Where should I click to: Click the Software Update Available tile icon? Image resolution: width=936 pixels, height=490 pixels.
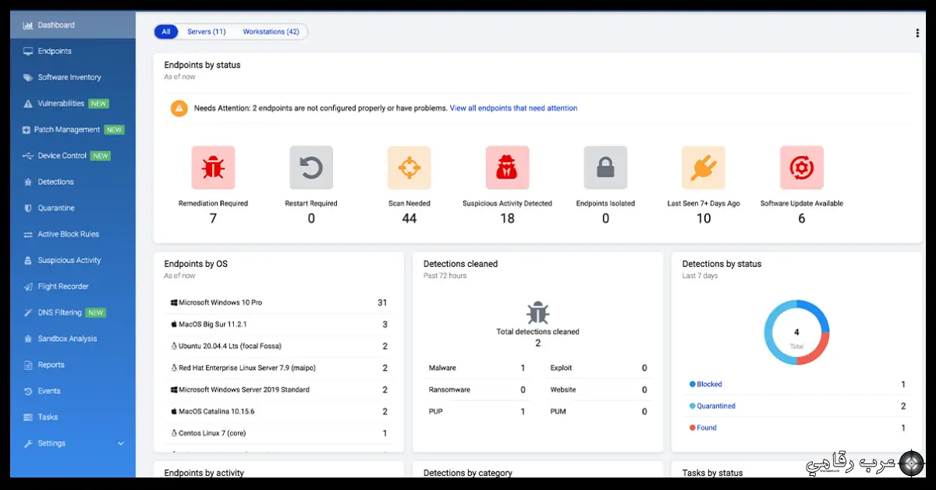point(802,168)
